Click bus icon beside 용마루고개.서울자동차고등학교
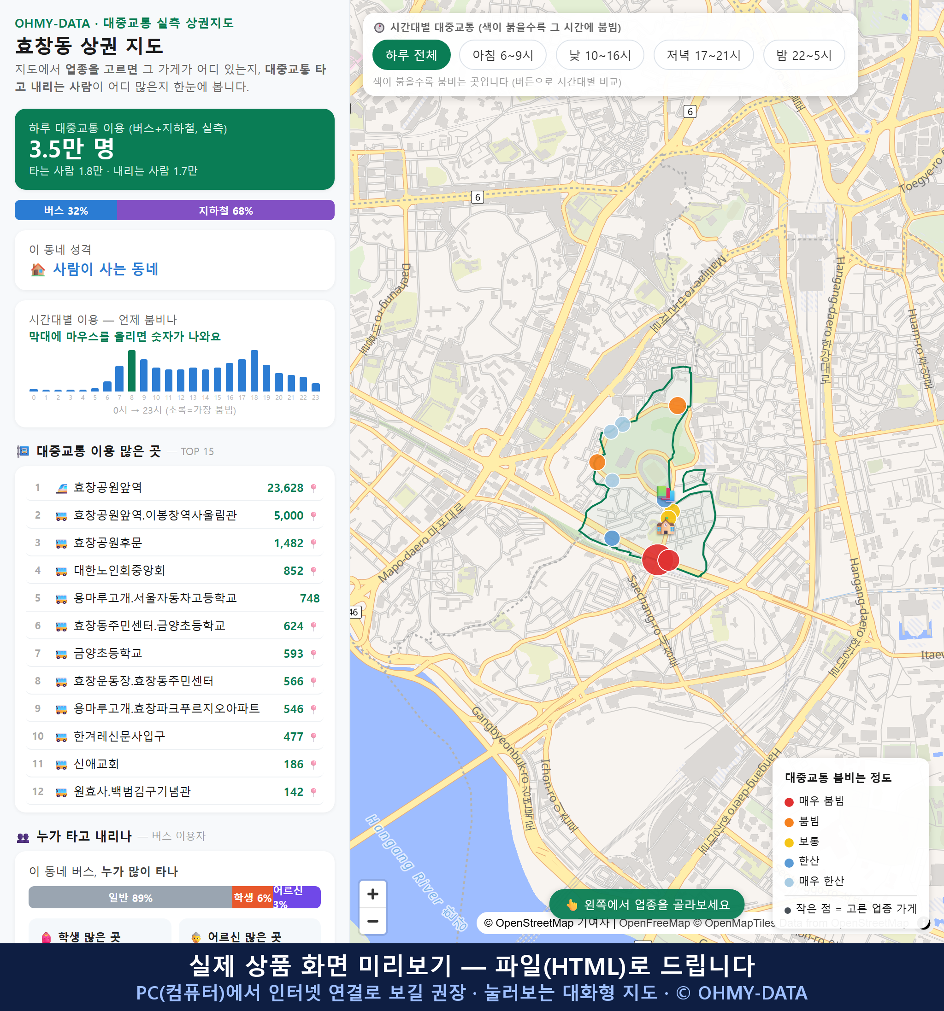Screen dimensions: 944x1011 (x=61, y=599)
